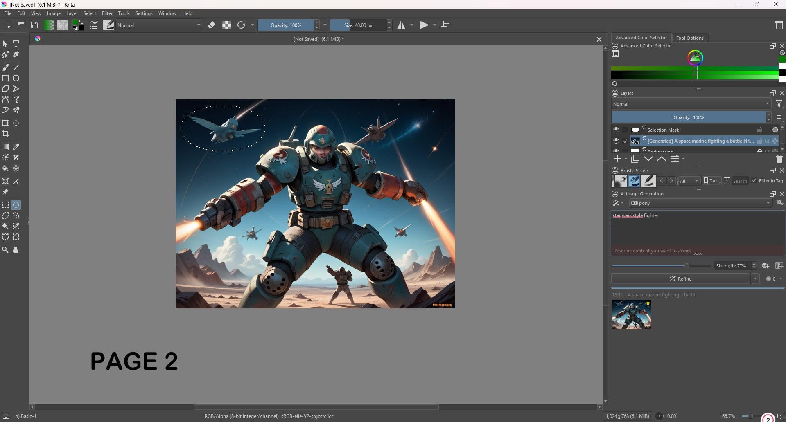Select the Zoom tool
Screen dimensions: 786x422
5,250
